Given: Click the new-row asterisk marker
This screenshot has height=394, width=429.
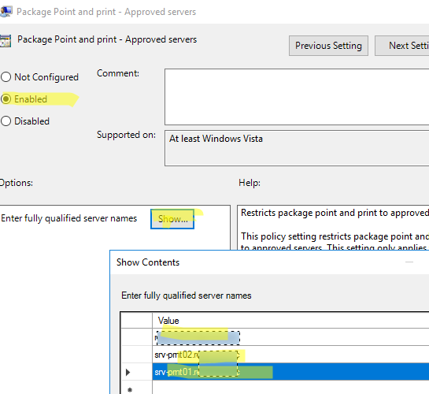Looking at the screenshot, I should click(x=130, y=389).
